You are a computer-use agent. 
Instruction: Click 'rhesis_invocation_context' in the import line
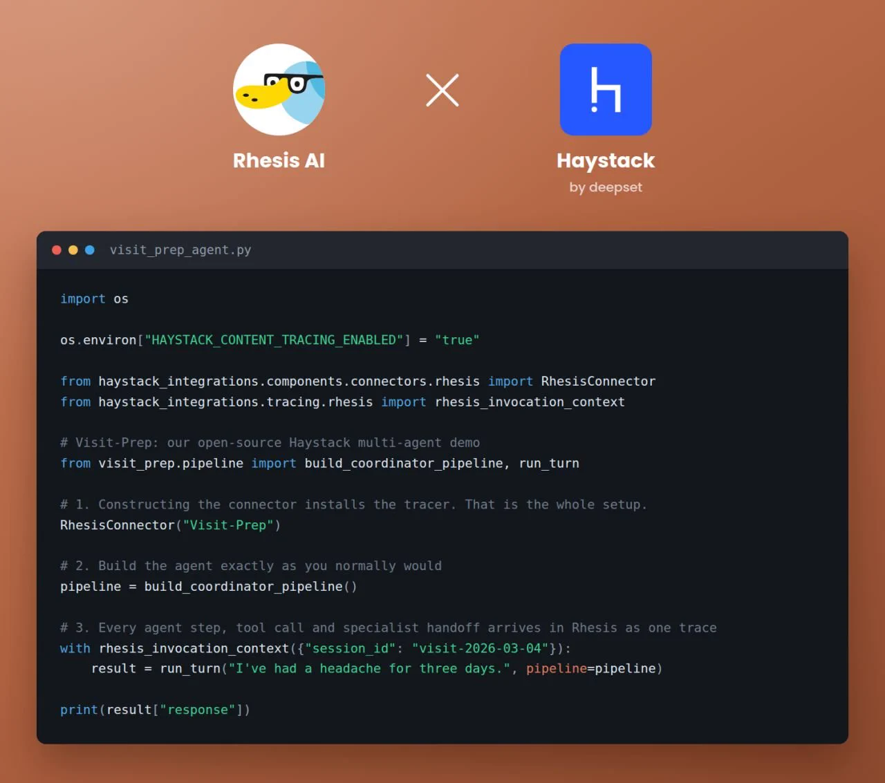(530, 402)
